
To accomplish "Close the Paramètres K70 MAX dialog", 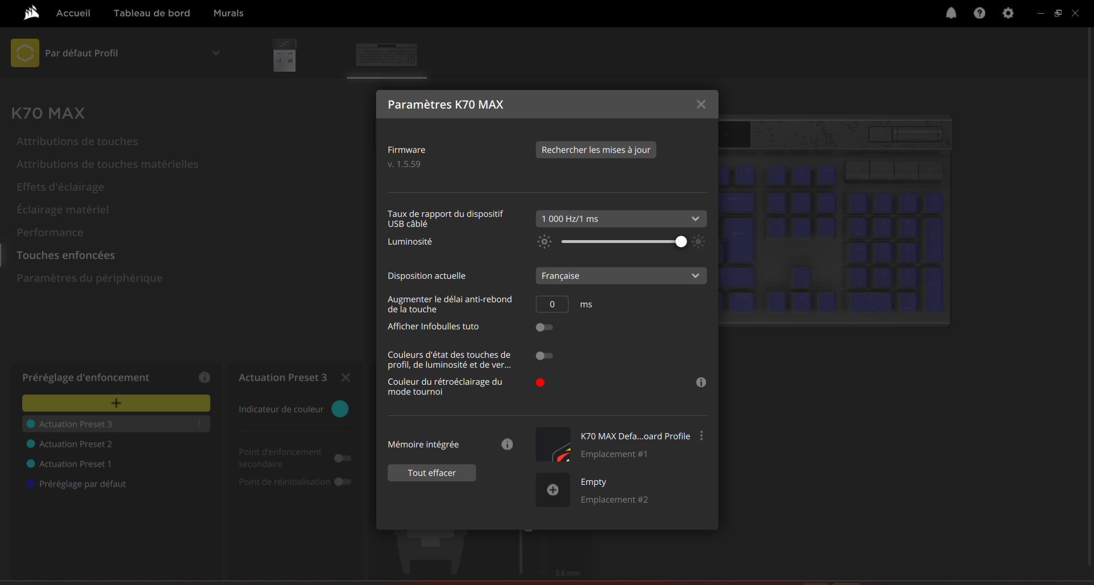I will 701,104.
